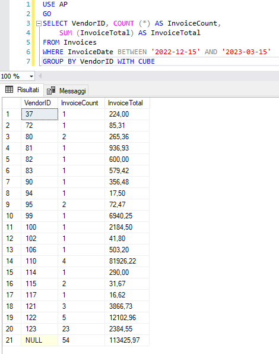Select the InvoiceTotal cell 81926,22

(127, 261)
